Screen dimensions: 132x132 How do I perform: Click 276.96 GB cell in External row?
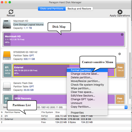74,119
